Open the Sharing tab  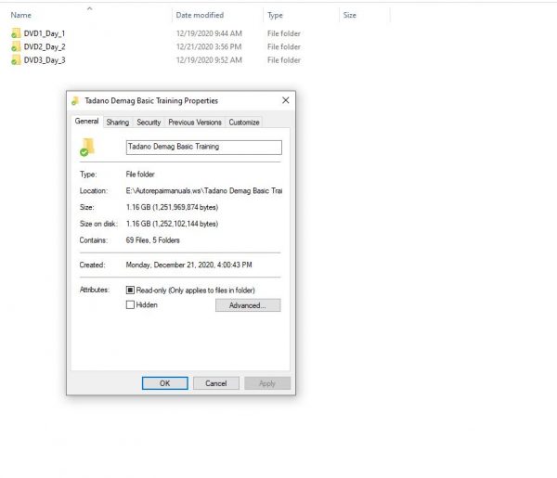pos(118,123)
